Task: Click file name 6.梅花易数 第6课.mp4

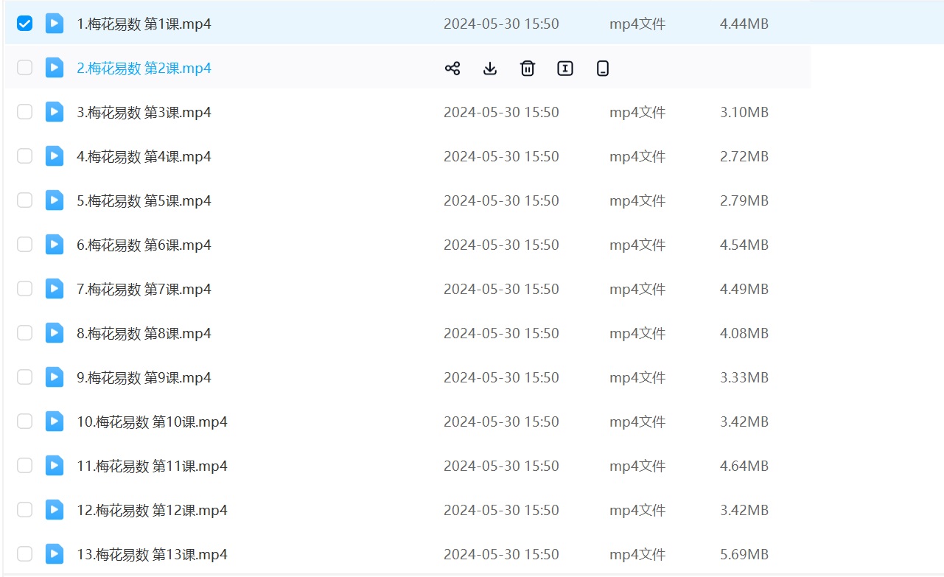Action: pos(144,245)
